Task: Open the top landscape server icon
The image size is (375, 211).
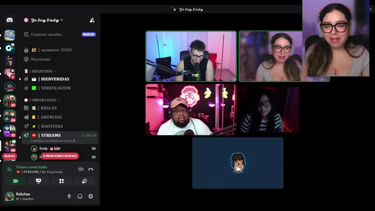Action: (10, 35)
